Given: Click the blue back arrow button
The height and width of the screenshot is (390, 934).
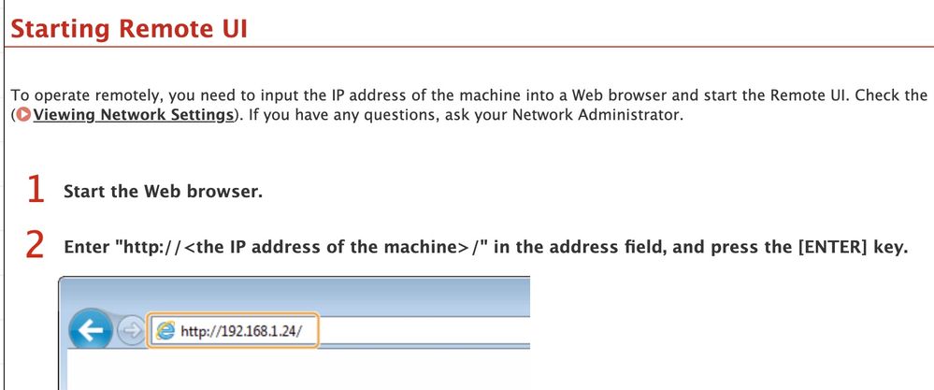Looking at the screenshot, I should click(x=88, y=330).
